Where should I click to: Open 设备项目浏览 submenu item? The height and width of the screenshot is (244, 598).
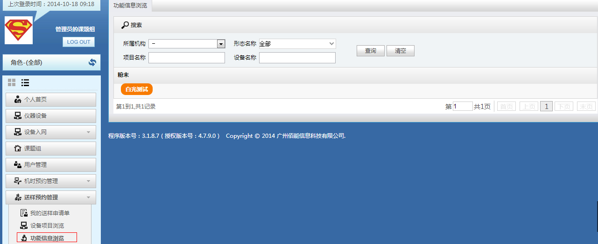47,226
